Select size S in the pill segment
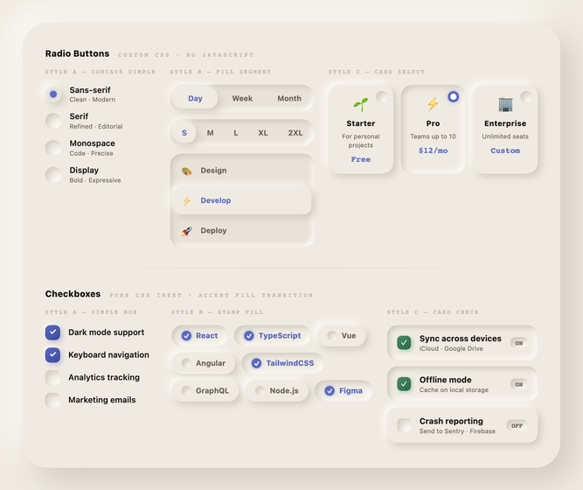This screenshot has height=490, width=583. [x=184, y=133]
